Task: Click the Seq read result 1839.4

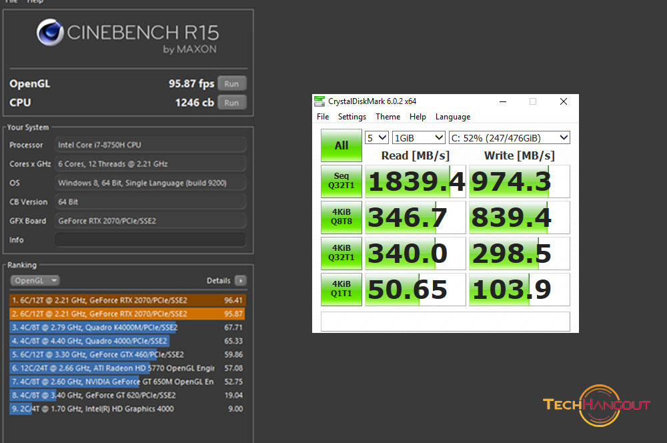Action: coord(416,181)
